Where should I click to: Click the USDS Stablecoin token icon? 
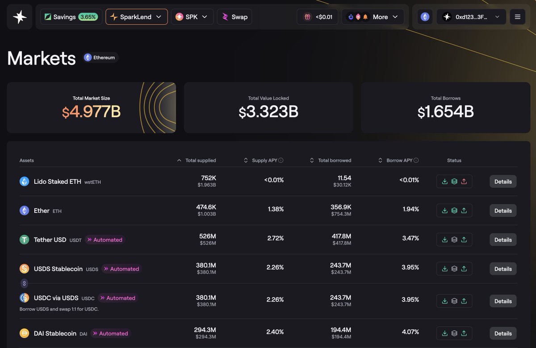click(25, 269)
